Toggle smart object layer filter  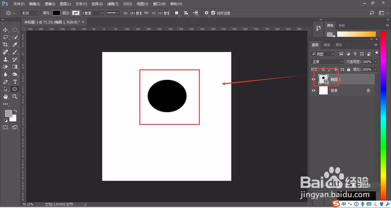click(369, 54)
